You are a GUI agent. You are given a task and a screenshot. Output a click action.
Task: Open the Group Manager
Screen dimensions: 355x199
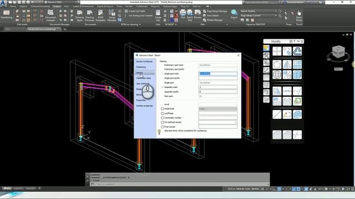(111, 15)
